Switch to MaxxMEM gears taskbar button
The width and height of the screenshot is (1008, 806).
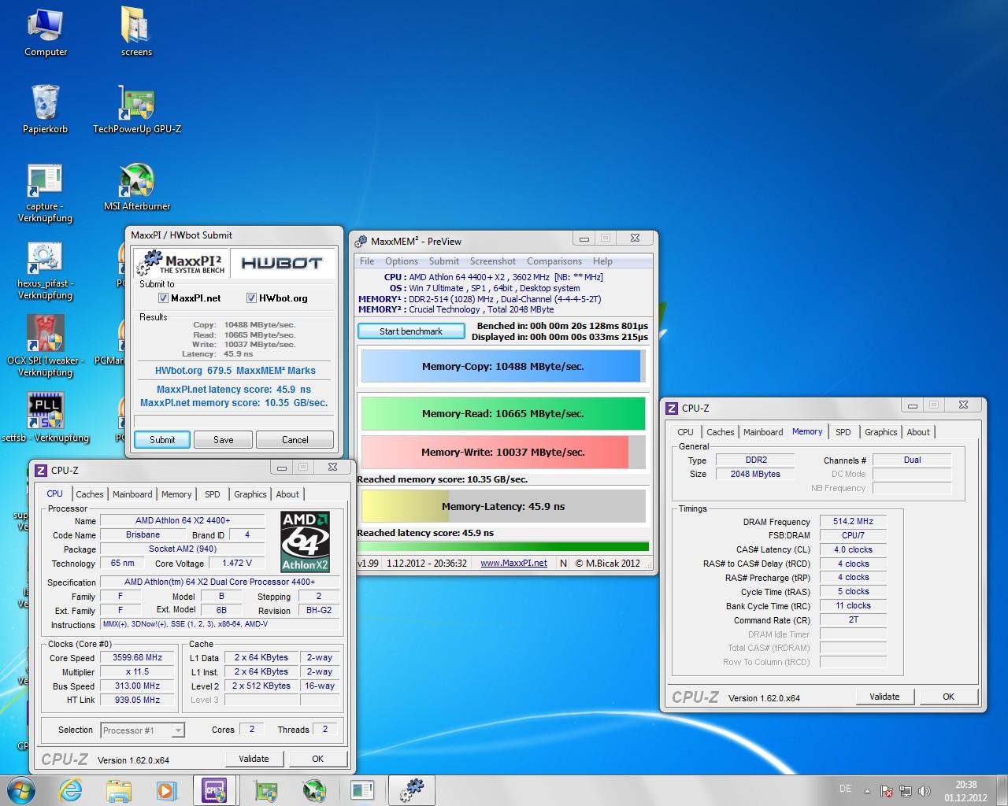[x=413, y=790]
